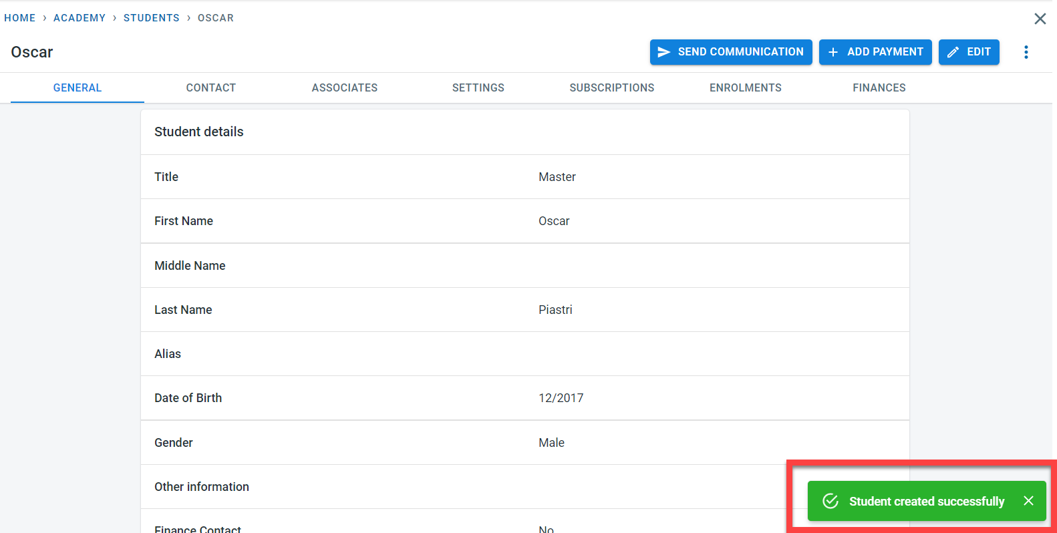Click the checkmark icon in the success toast

click(830, 501)
